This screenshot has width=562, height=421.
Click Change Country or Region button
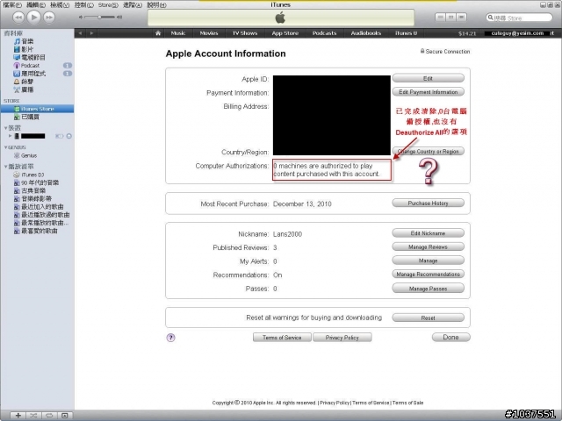(428, 151)
